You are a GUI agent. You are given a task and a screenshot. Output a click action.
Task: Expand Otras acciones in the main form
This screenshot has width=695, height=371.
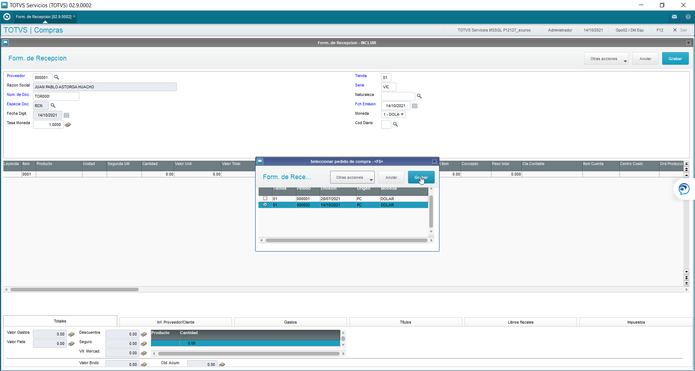[x=606, y=59]
